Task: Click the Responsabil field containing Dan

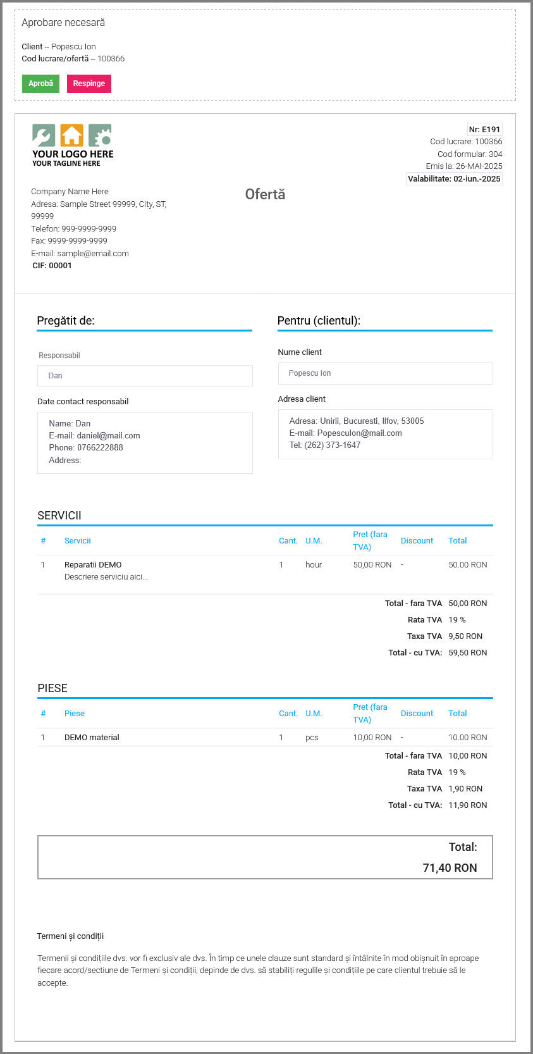Action: [x=145, y=376]
